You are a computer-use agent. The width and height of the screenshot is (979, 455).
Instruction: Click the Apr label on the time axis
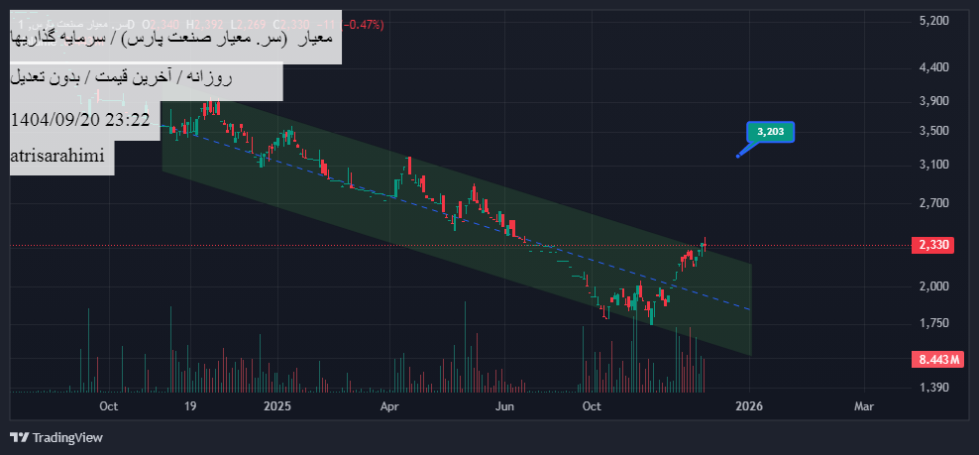[x=389, y=405]
